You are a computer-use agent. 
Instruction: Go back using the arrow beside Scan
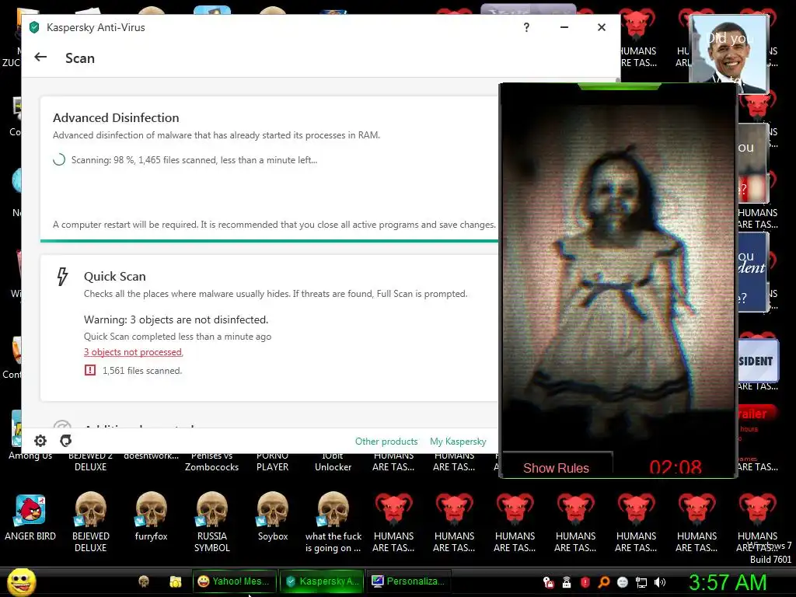pos(40,58)
